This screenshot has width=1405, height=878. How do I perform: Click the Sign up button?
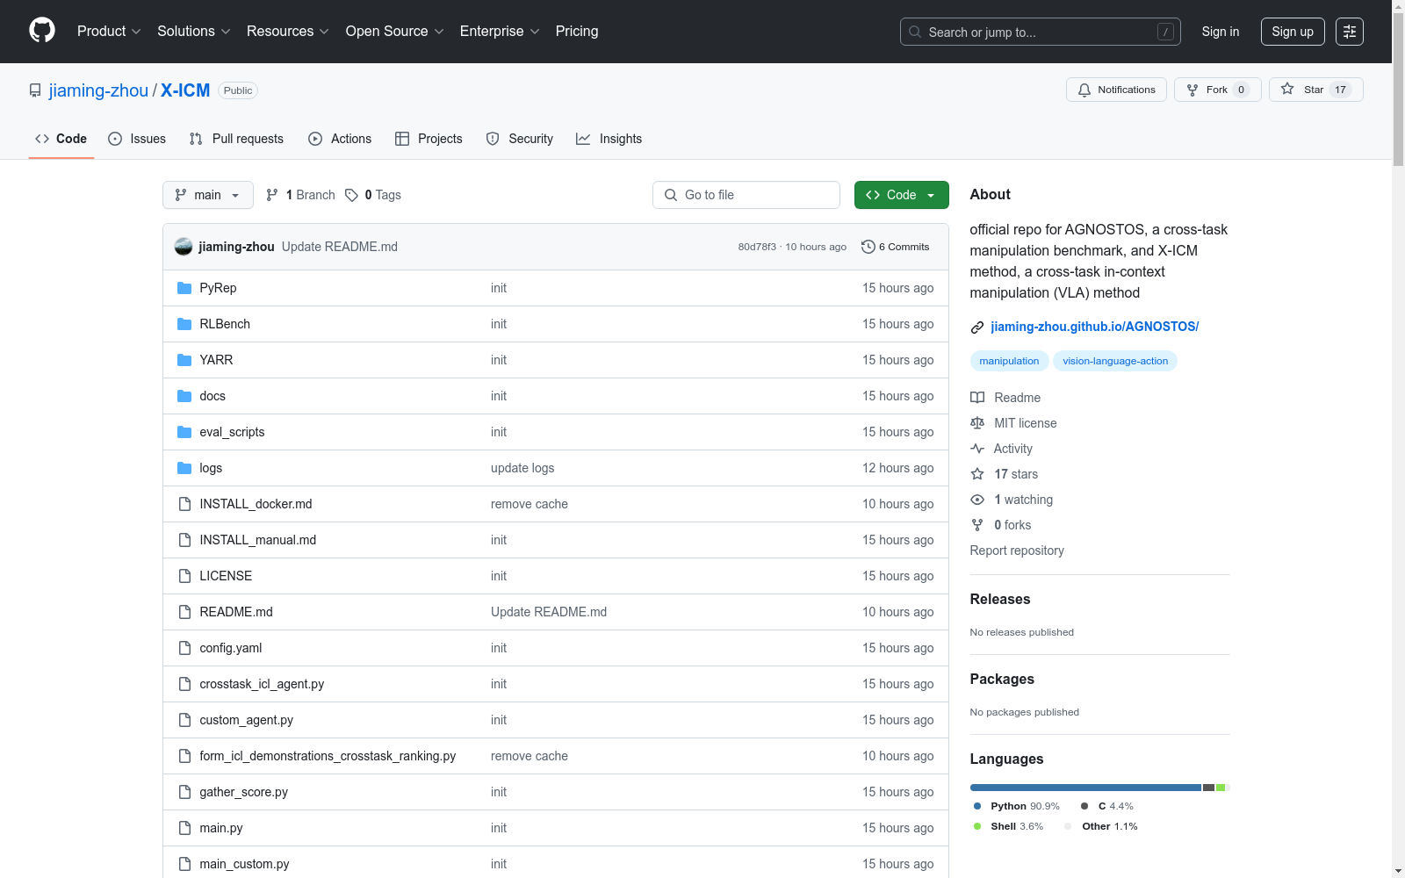[1293, 32]
